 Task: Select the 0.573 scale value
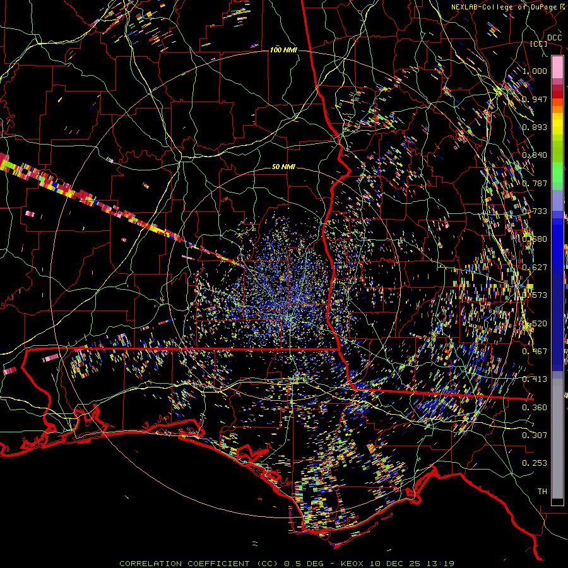[535, 295]
